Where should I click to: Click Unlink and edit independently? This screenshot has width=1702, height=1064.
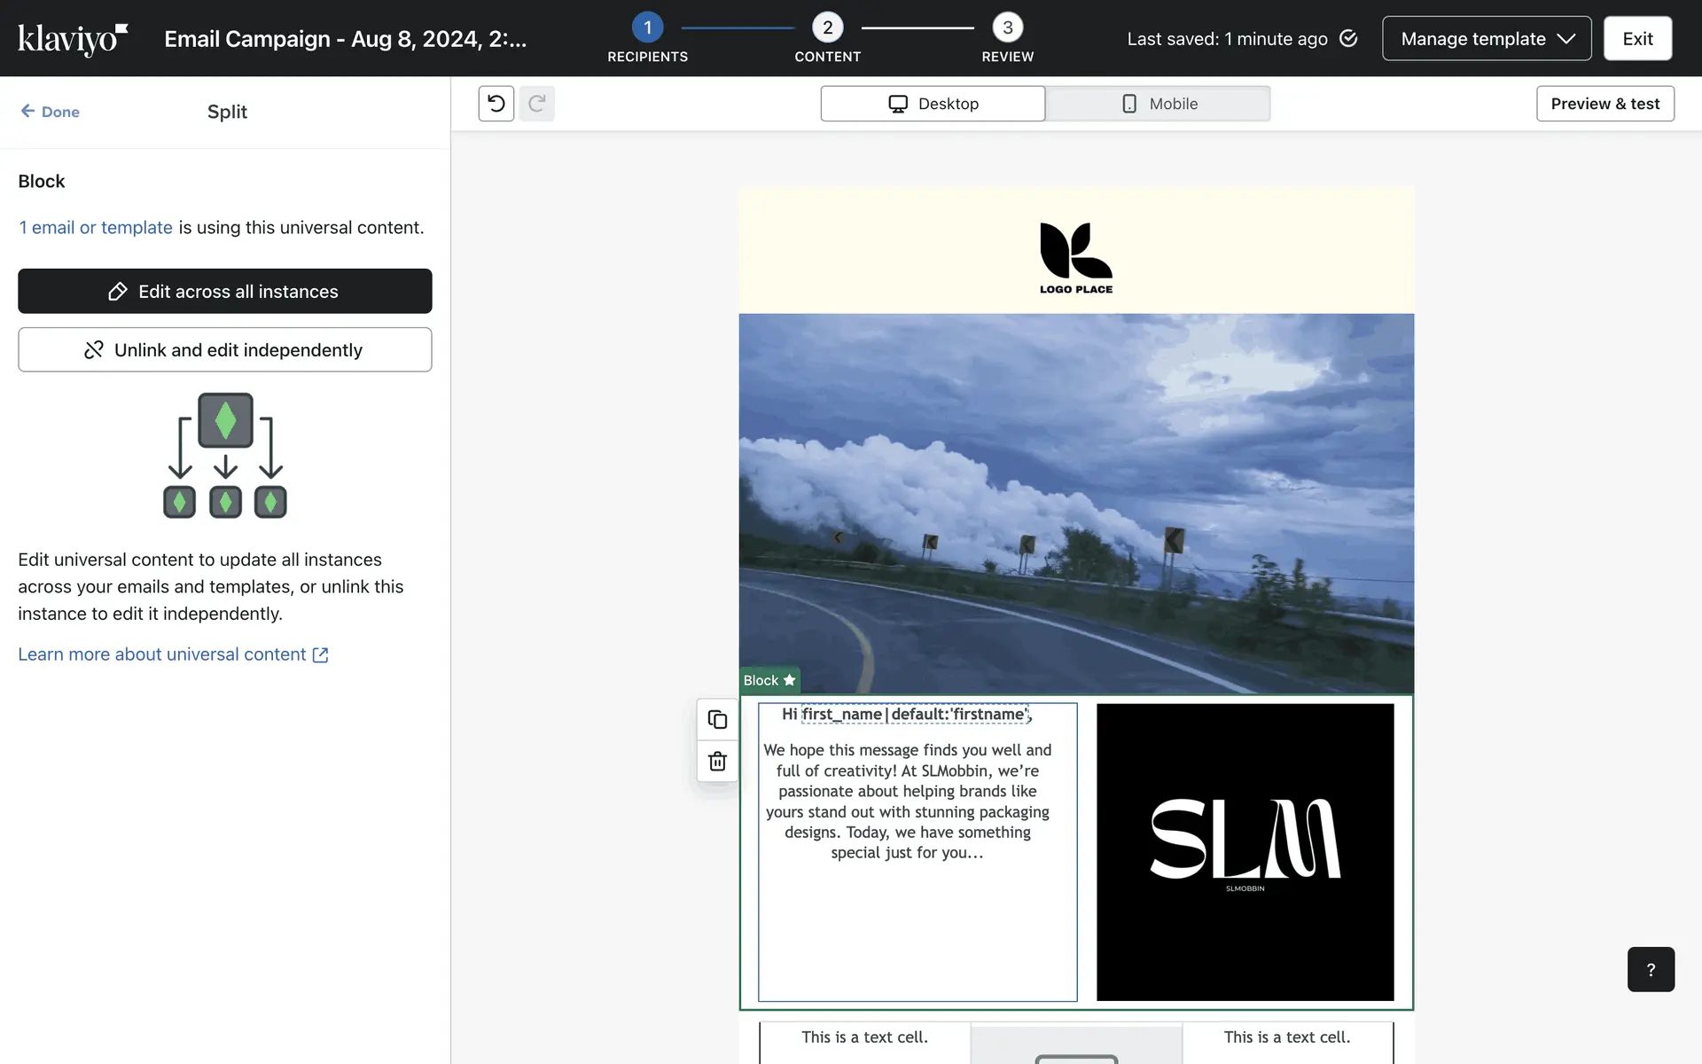pos(225,349)
